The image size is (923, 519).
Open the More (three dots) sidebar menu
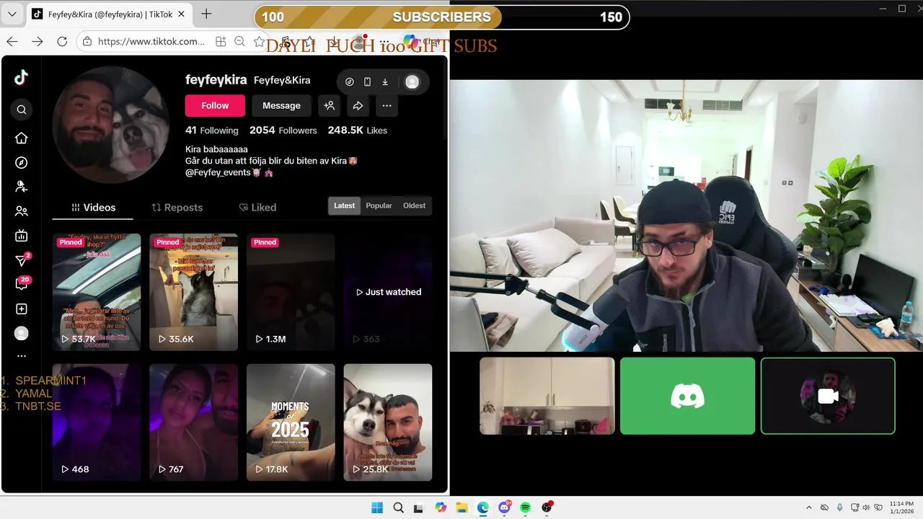click(x=22, y=356)
